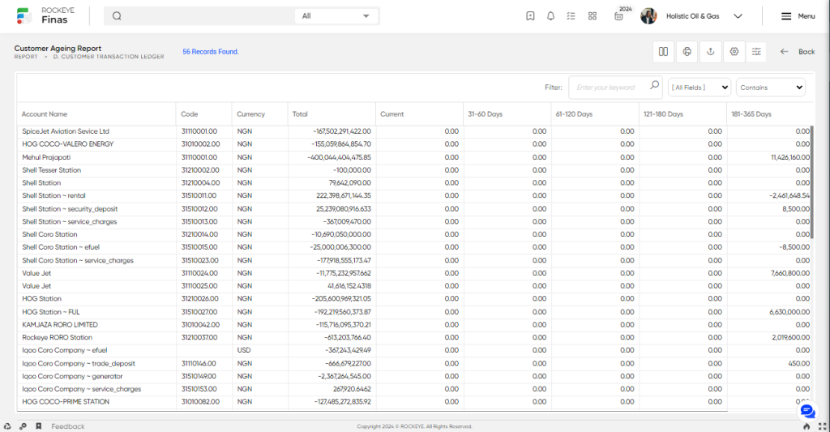
Task: Open the apps grid icon in the header
Action: [x=593, y=16]
